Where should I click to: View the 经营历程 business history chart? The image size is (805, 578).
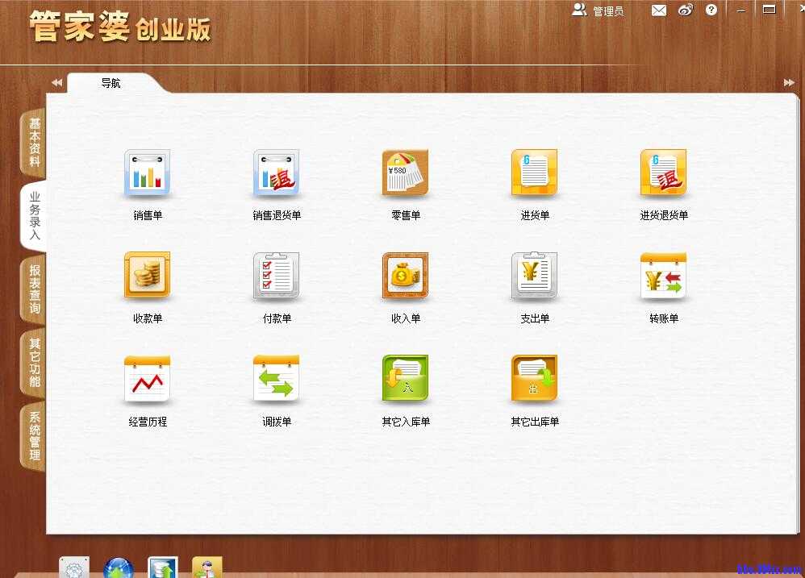point(147,379)
